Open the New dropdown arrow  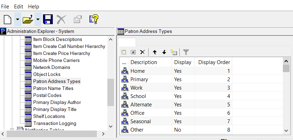coord(17,19)
